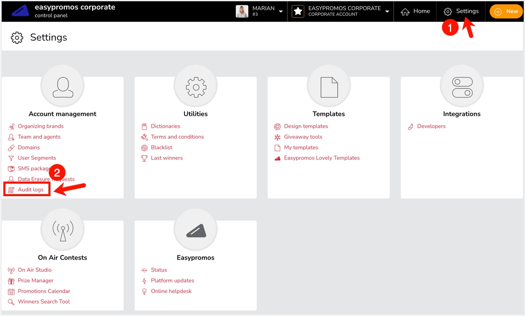Open Terms and conditions link
This screenshot has height=316, width=525.
(177, 137)
